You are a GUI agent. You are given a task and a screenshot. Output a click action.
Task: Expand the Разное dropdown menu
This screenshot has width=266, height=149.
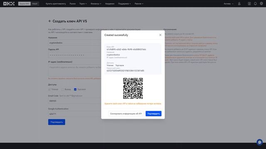coord(139,4)
